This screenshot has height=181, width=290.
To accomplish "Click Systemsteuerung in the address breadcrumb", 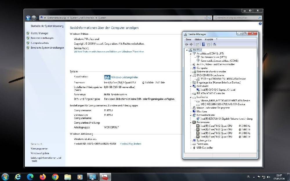I will 57,18.
